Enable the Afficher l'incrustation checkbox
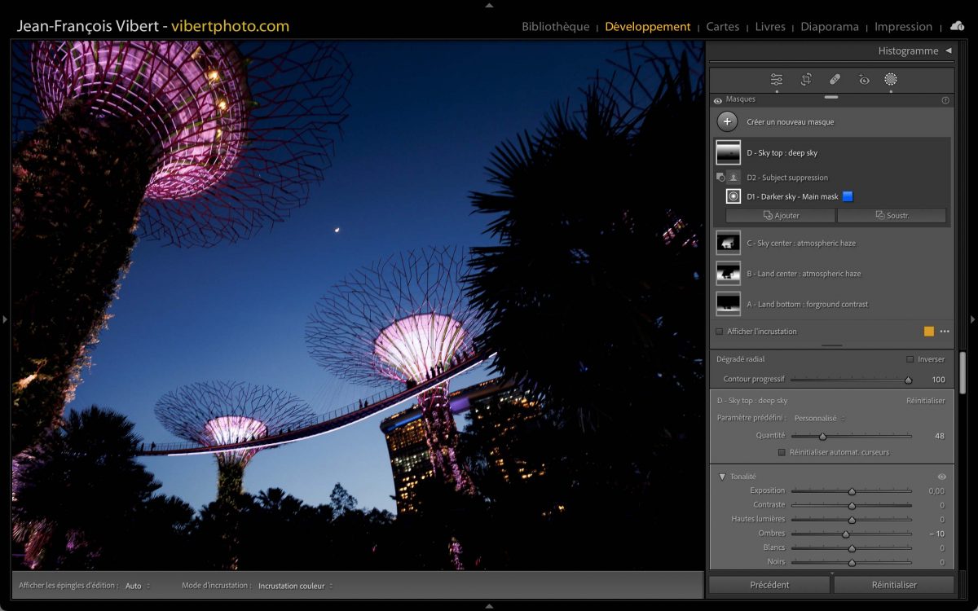 (719, 332)
